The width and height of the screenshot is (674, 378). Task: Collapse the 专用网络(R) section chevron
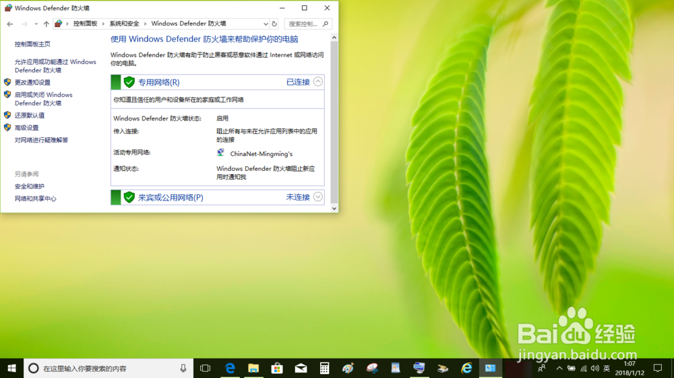[x=317, y=81]
